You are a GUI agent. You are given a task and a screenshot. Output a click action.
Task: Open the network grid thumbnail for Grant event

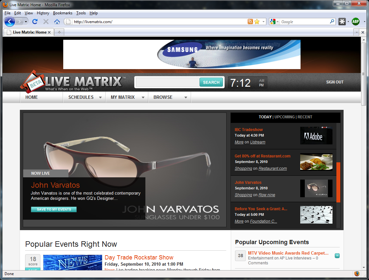pos(316,215)
